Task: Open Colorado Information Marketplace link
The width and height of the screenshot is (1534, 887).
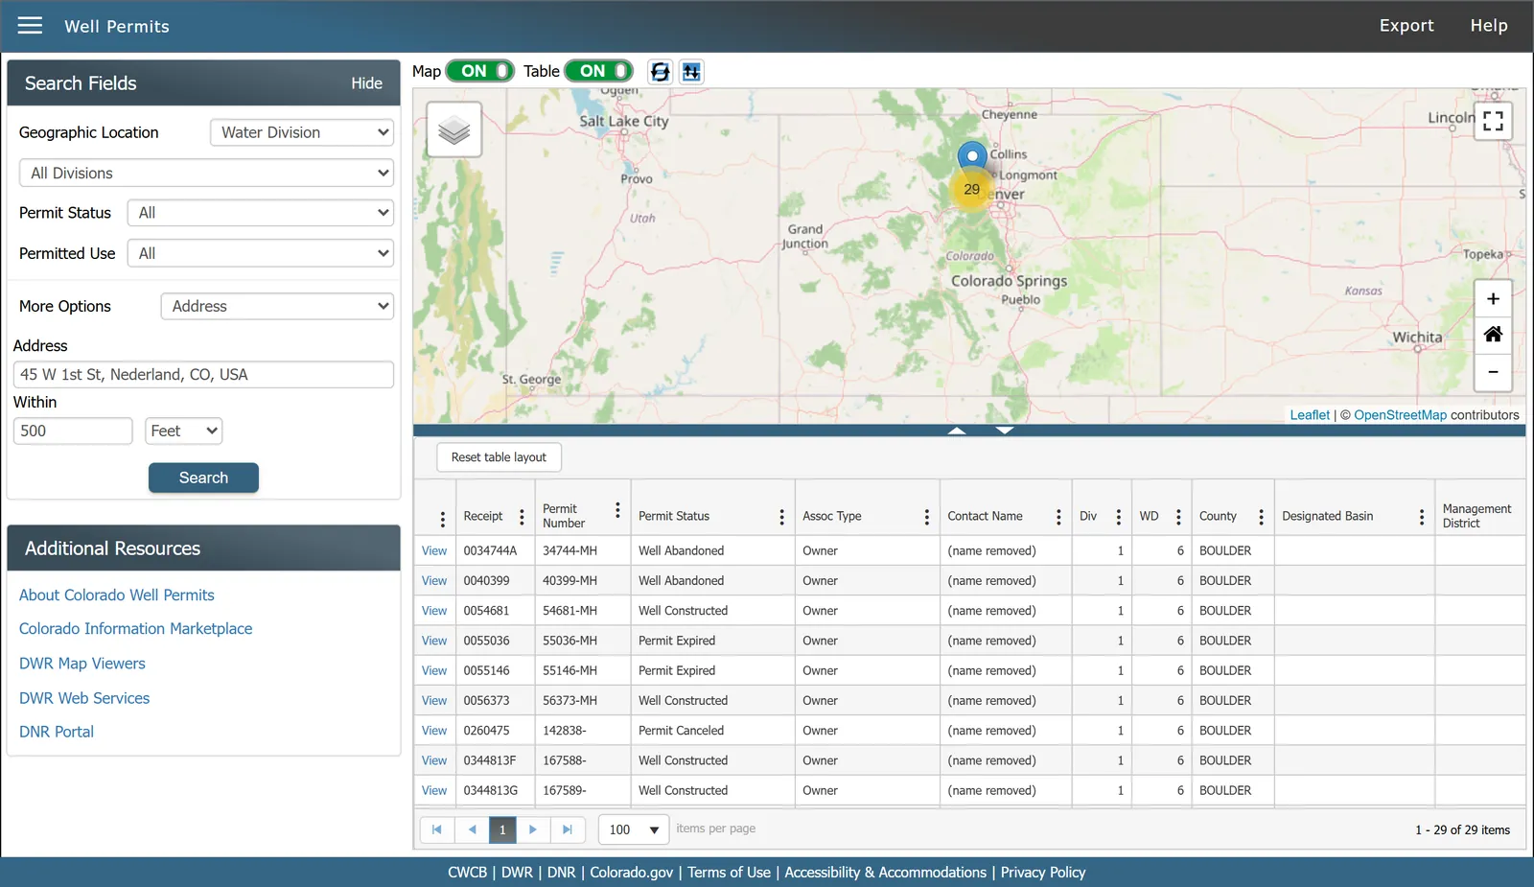Action: [x=136, y=629]
